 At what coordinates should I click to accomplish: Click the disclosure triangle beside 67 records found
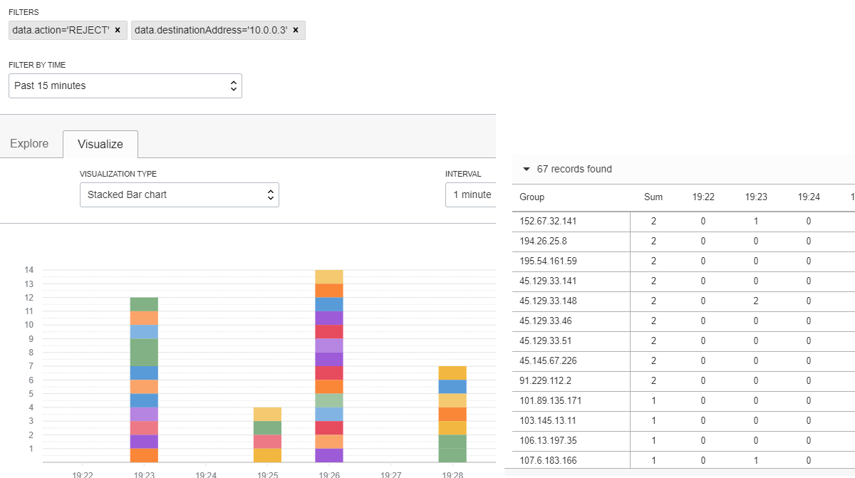(527, 169)
